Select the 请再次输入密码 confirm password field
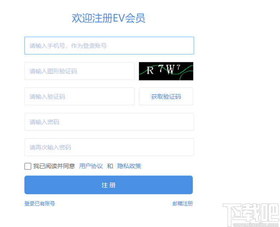This screenshot has height=227, width=280. 109,147
